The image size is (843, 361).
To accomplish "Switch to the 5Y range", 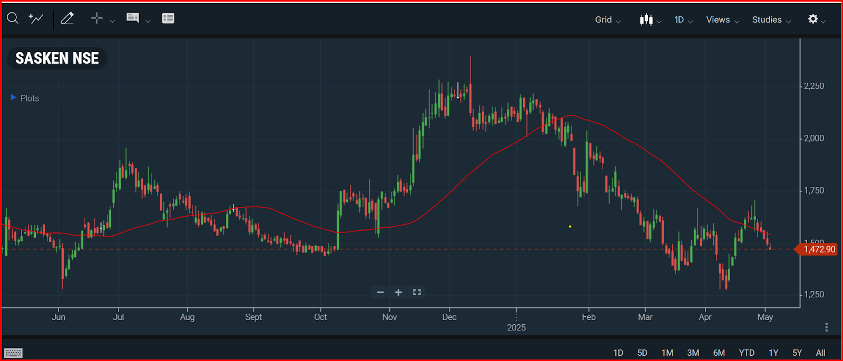I will point(797,353).
